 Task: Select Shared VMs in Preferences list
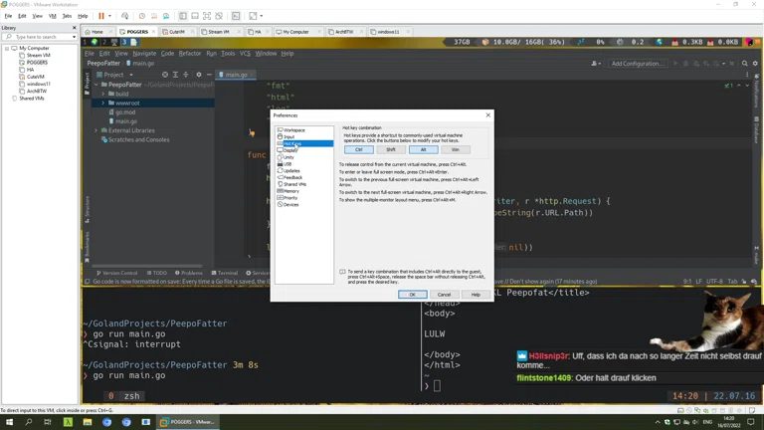294,184
